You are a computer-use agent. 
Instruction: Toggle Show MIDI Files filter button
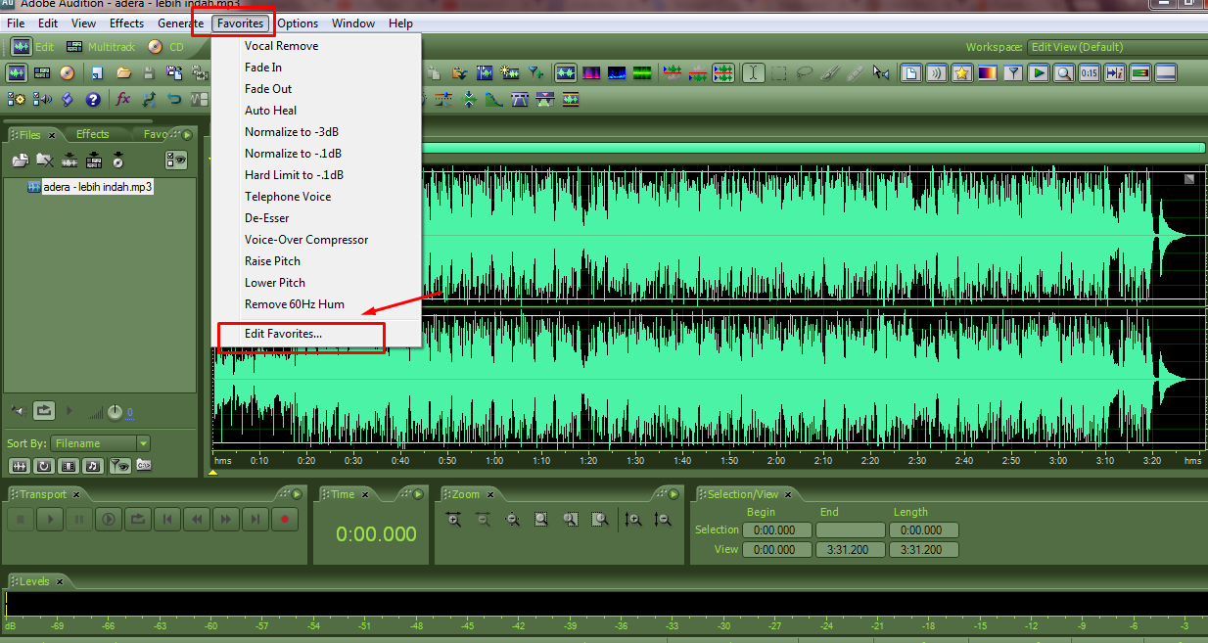[x=93, y=466]
